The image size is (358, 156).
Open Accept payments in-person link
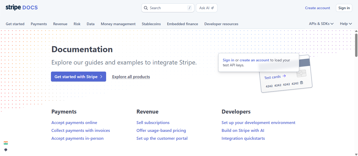77,138
